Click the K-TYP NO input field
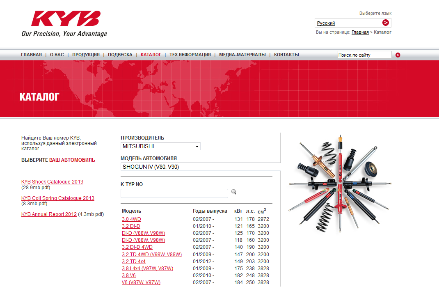Viewport: 439px width, 296px height. coord(174,193)
